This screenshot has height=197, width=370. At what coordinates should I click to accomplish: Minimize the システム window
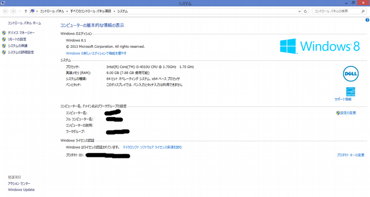pos(346,3)
